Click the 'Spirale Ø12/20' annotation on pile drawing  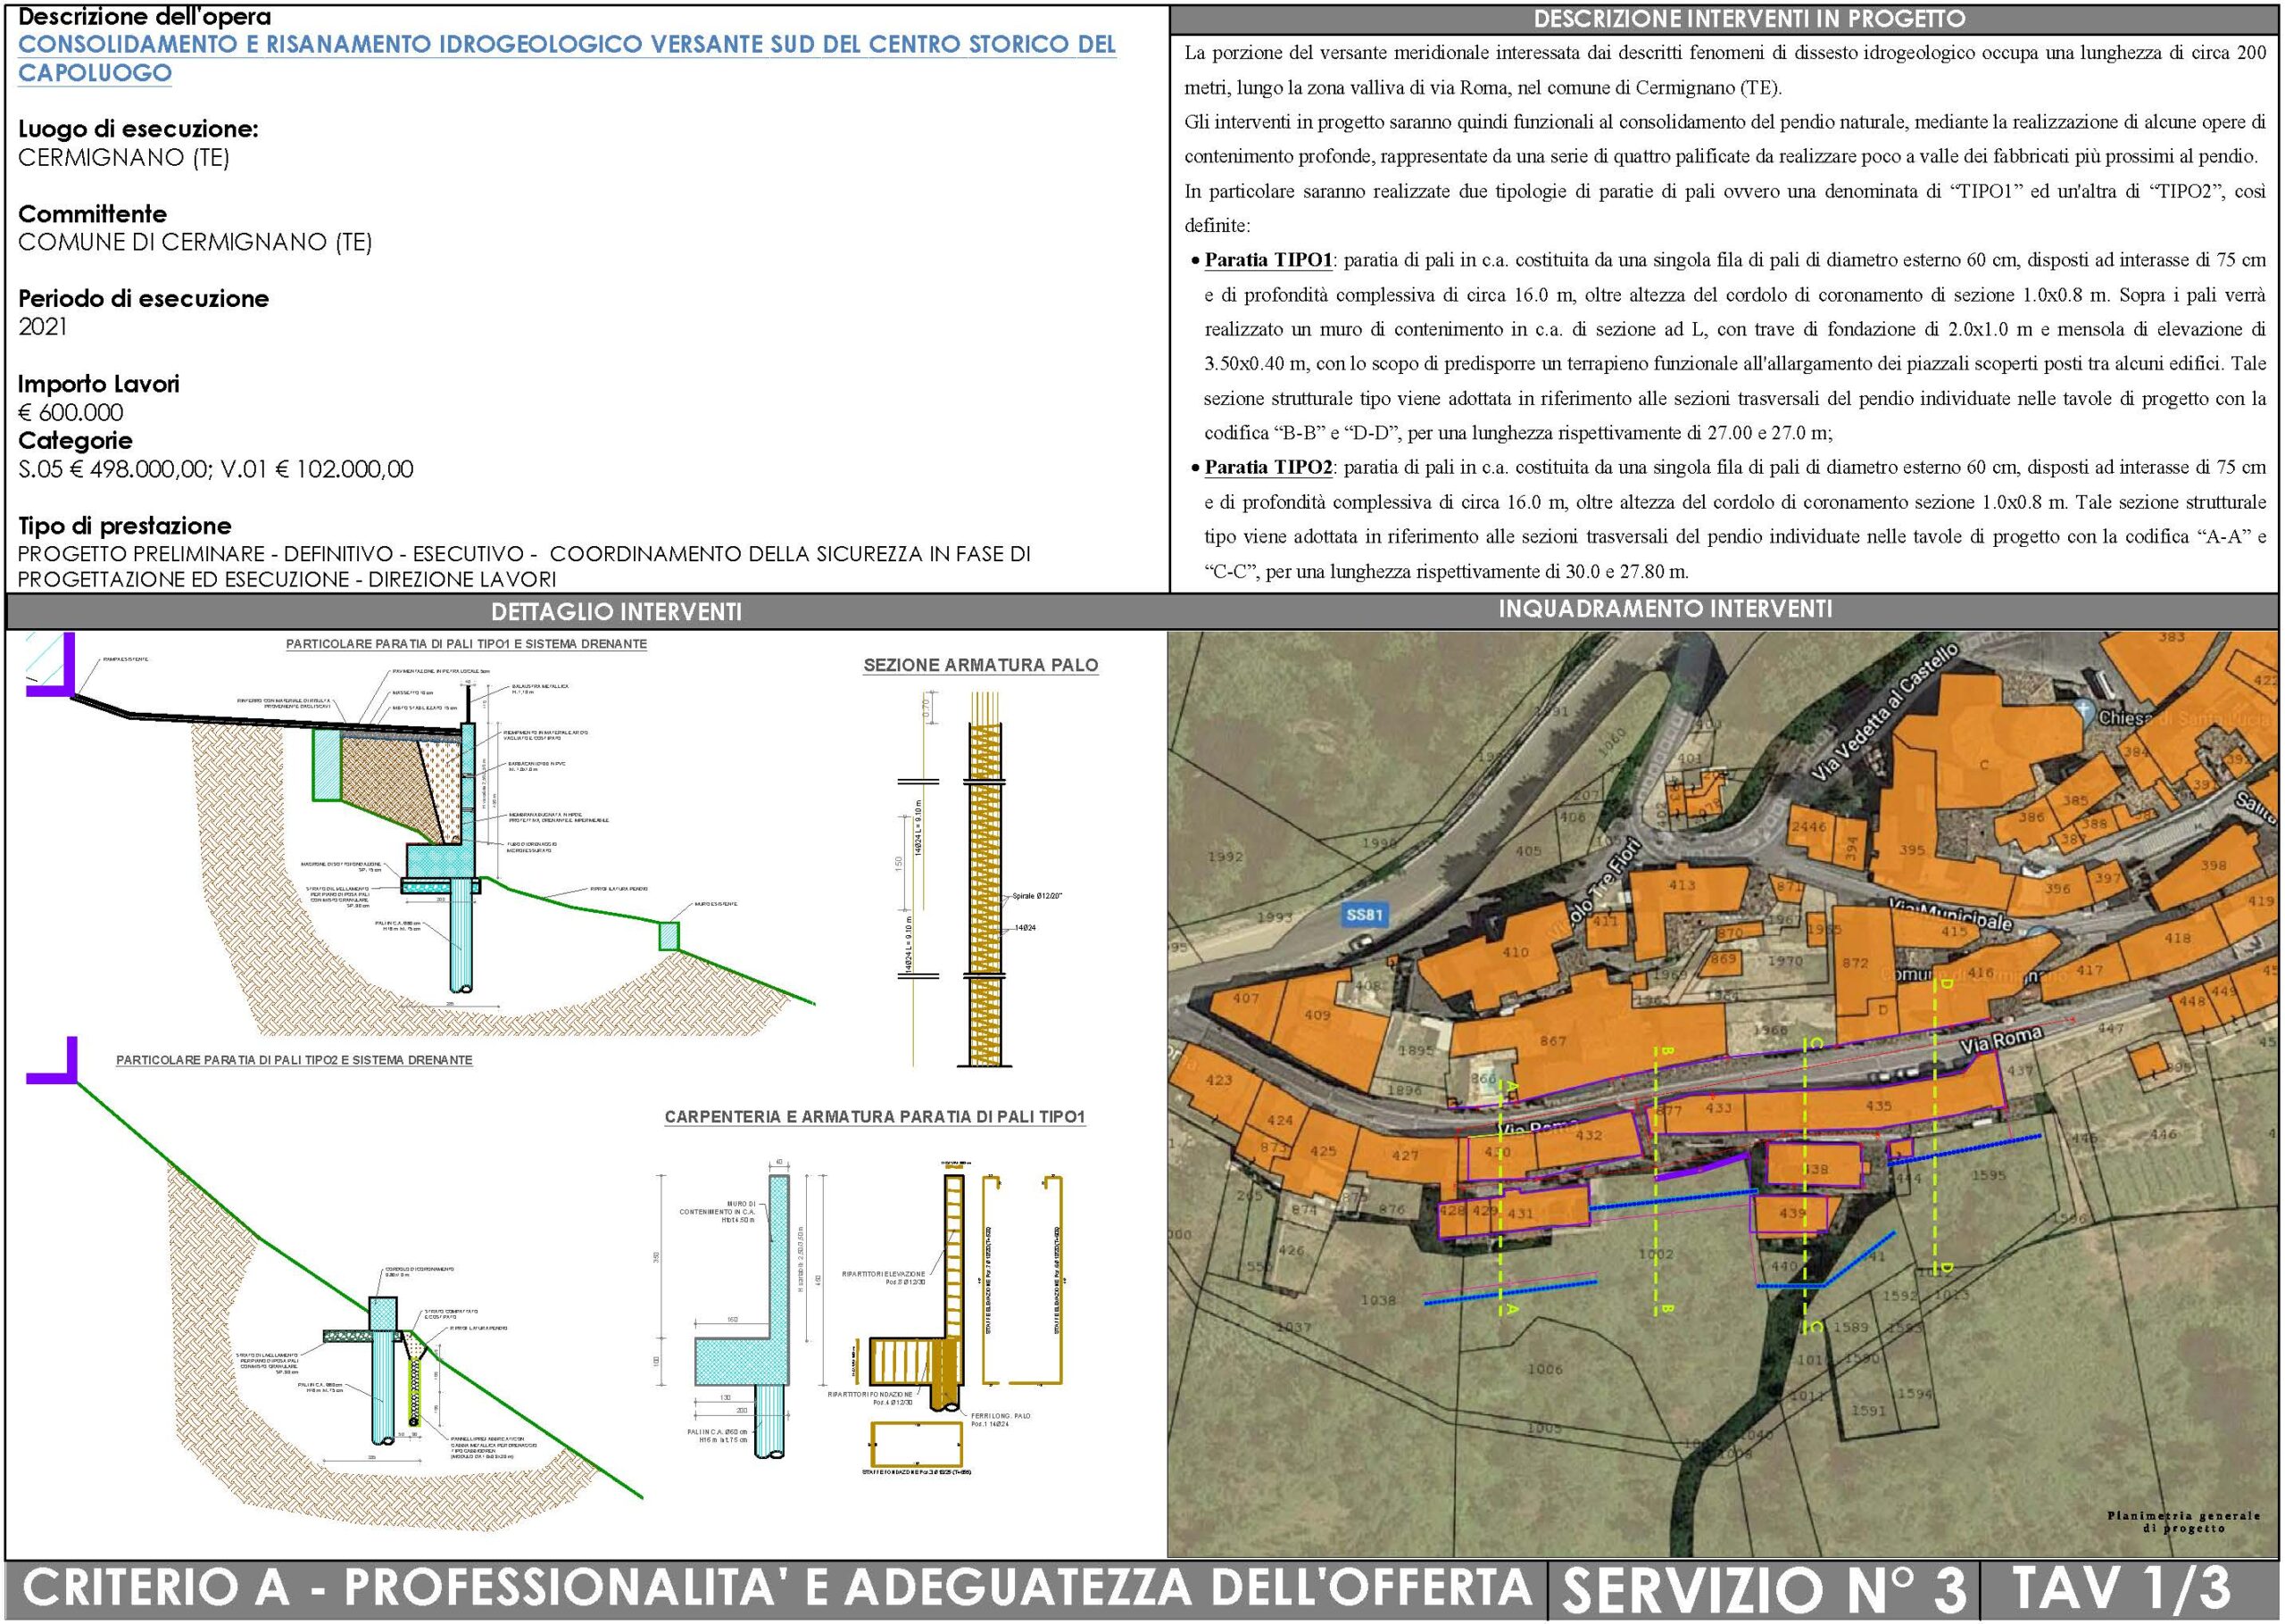1037,896
